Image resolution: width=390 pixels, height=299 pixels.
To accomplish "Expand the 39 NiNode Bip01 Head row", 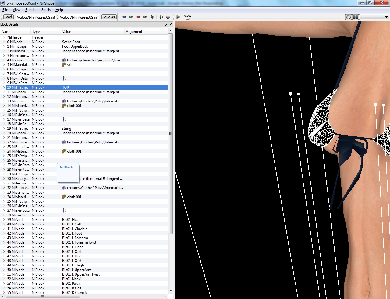I will 4,220.
